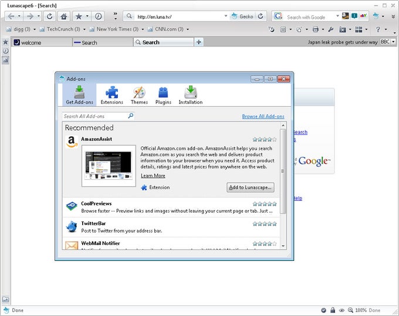Click the reload icon next to Gecko

261,16
